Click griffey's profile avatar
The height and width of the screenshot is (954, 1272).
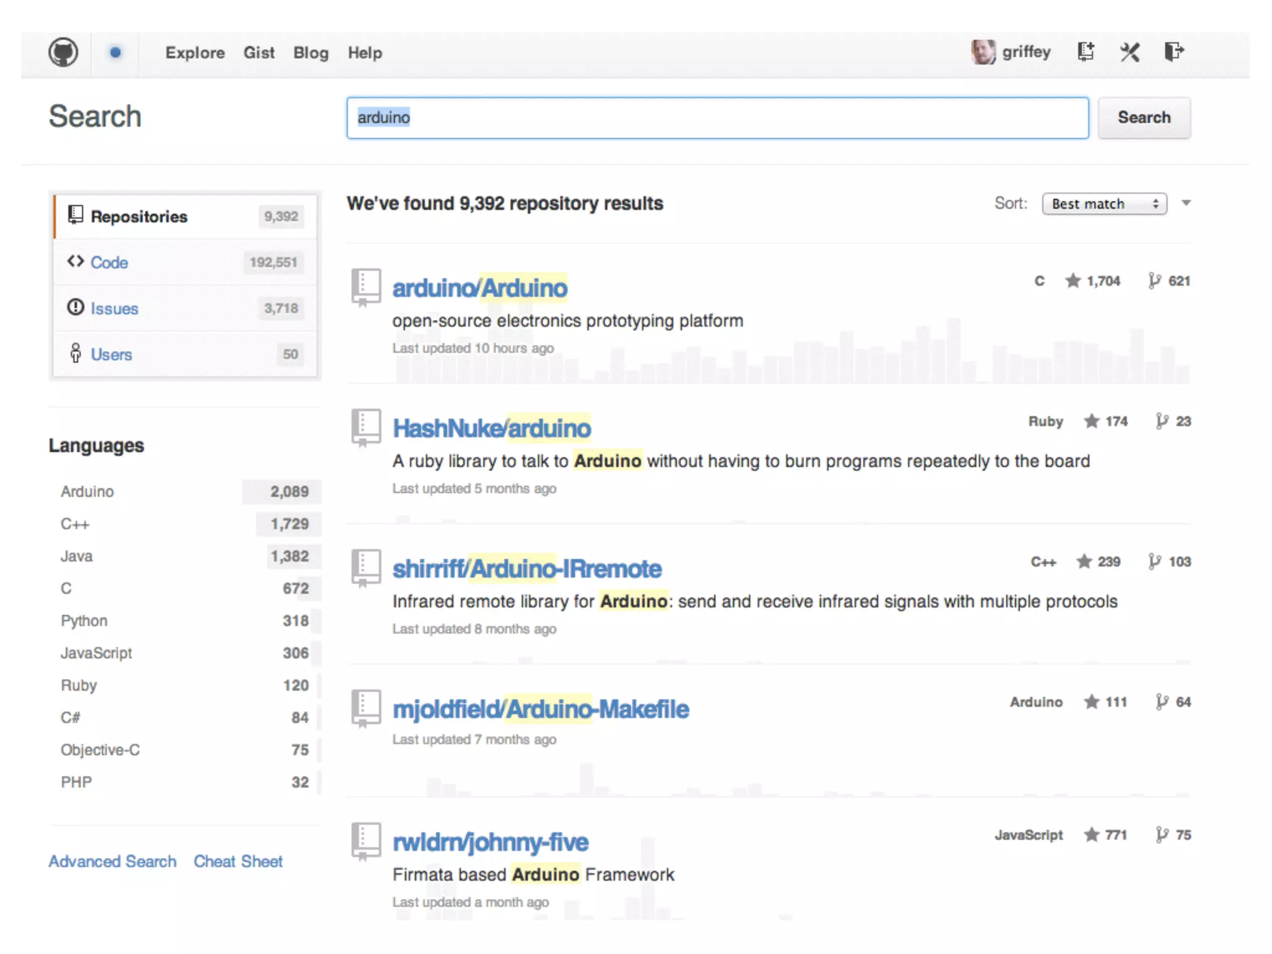coord(983,52)
